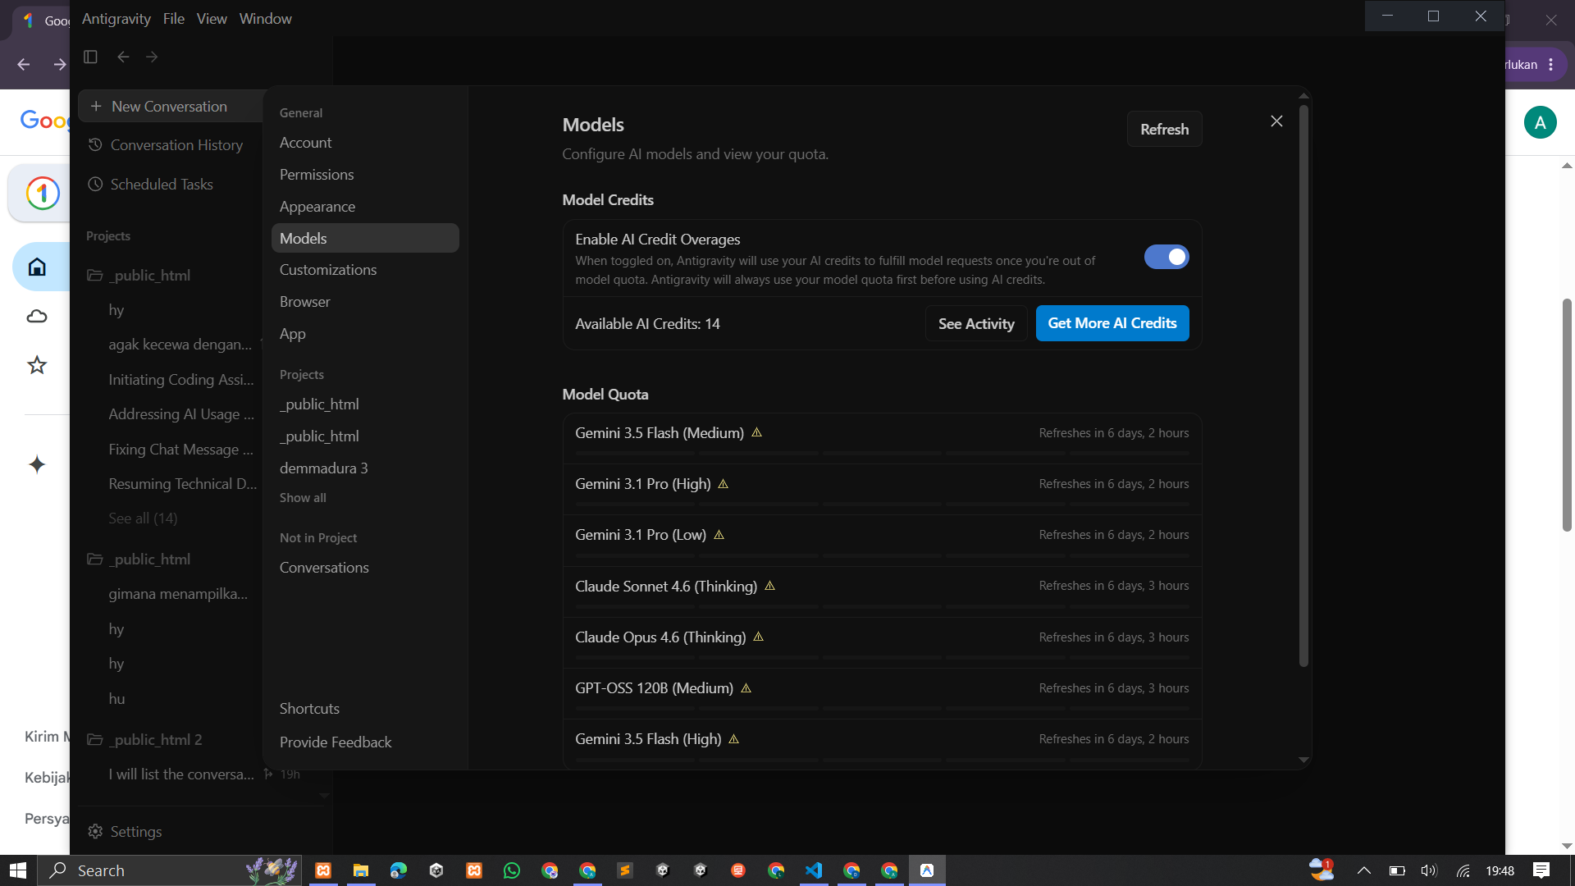Screen dimensions: 1575x886
Task: Close the settings dialog with the X
Action: 1276,121
